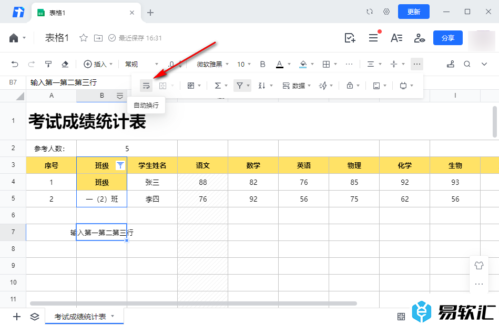Viewport: 499px width, 325px height.
Task: Open the conditional formatting icon
Action: [191, 86]
